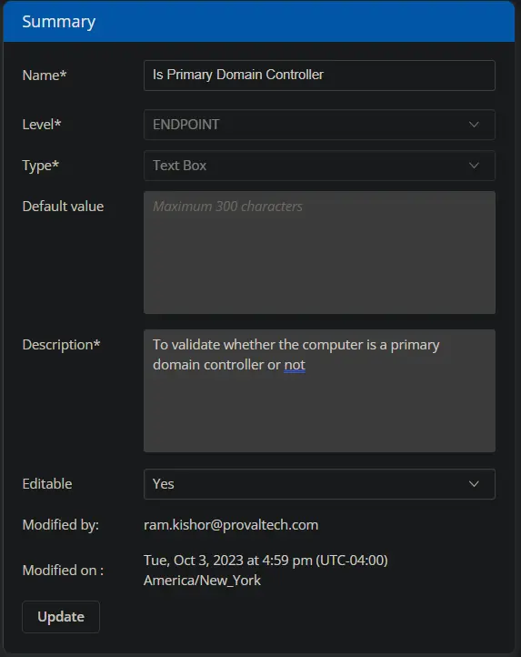
Task: Click the 'Default value' label
Action: (x=63, y=207)
